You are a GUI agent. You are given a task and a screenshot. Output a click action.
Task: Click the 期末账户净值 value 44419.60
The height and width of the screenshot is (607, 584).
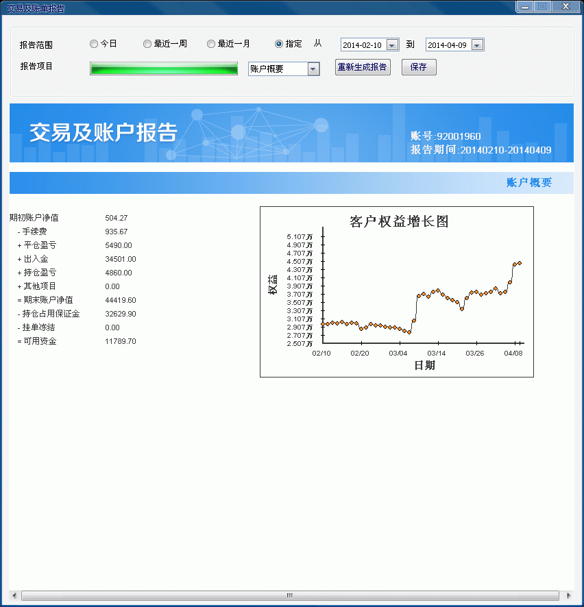[x=121, y=300]
